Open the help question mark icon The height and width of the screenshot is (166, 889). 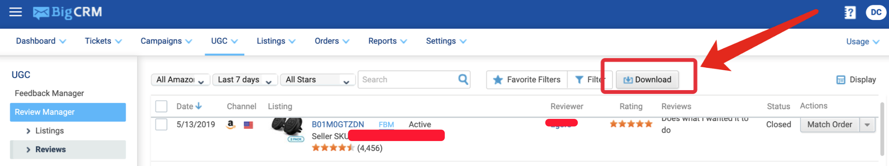pyautogui.click(x=850, y=12)
